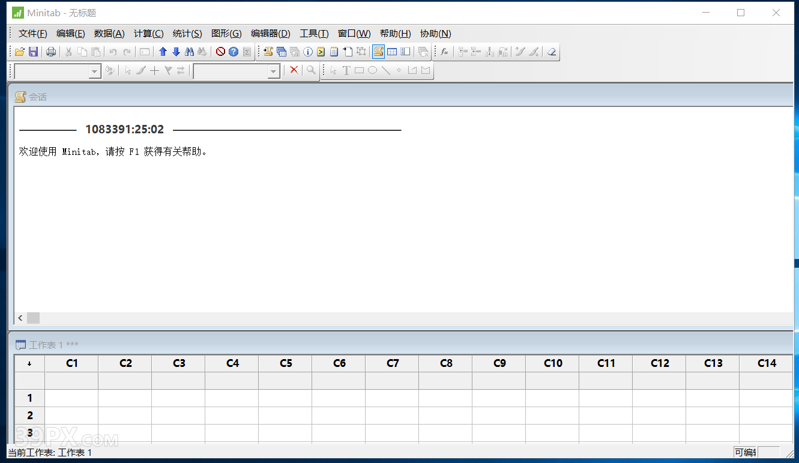
Task: Open the first toolbar combo box dropdown
Action: click(94, 72)
